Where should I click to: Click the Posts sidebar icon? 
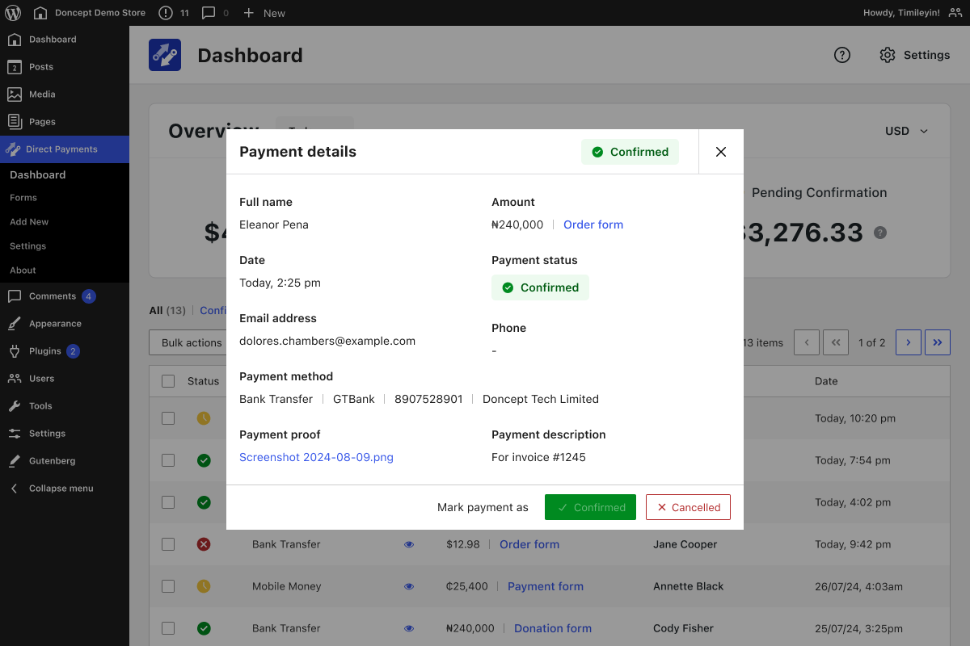tap(15, 67)
